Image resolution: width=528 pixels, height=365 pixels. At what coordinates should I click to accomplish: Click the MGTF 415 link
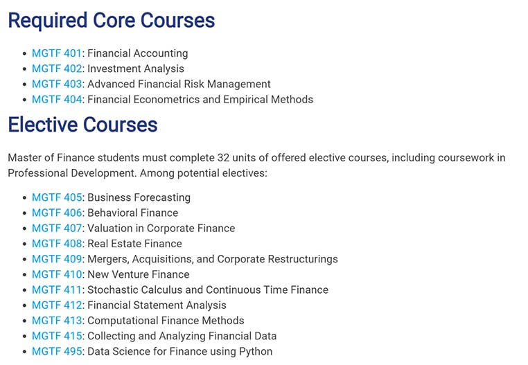tap(57, 336)
